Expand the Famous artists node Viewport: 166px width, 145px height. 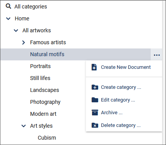point(23,42)
